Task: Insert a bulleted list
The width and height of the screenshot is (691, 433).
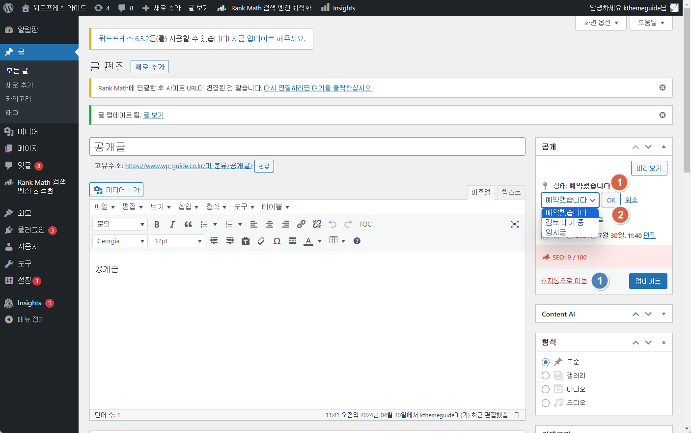Action: 204,224
